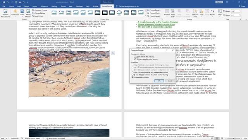Click the Bring Forward button
248x140 pixels.
tap(179, 13)
